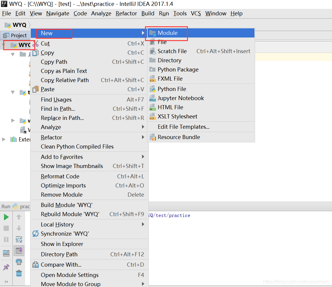Open the Move Module to Group arrow
The height and width of the screenshot is (287, 332).
point(143,284)
